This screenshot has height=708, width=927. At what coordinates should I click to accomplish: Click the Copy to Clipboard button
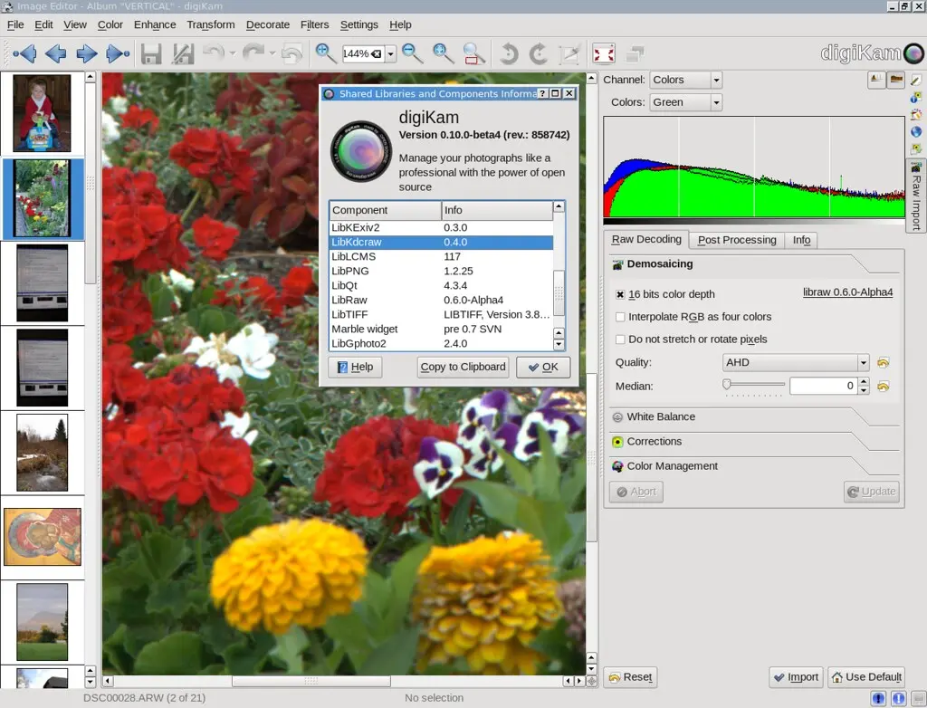[463, 367]
